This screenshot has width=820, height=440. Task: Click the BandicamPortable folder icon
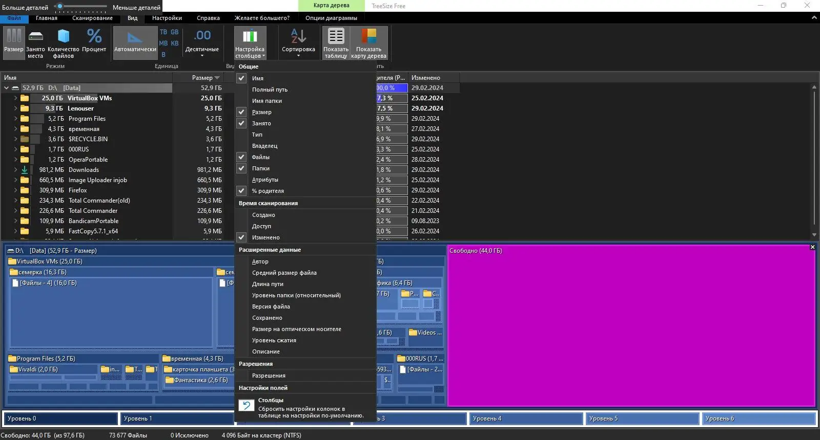[x=25, y=221]
